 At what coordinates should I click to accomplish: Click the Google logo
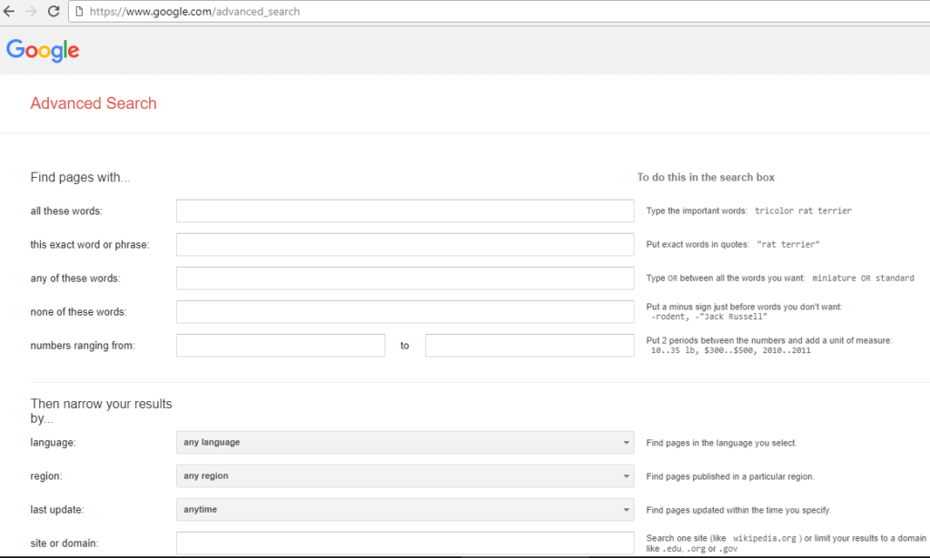[x=42, y=51]
